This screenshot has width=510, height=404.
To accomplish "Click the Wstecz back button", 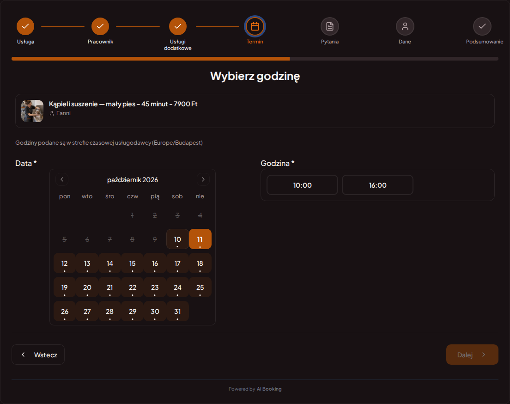I will click(x=38, y=355).
